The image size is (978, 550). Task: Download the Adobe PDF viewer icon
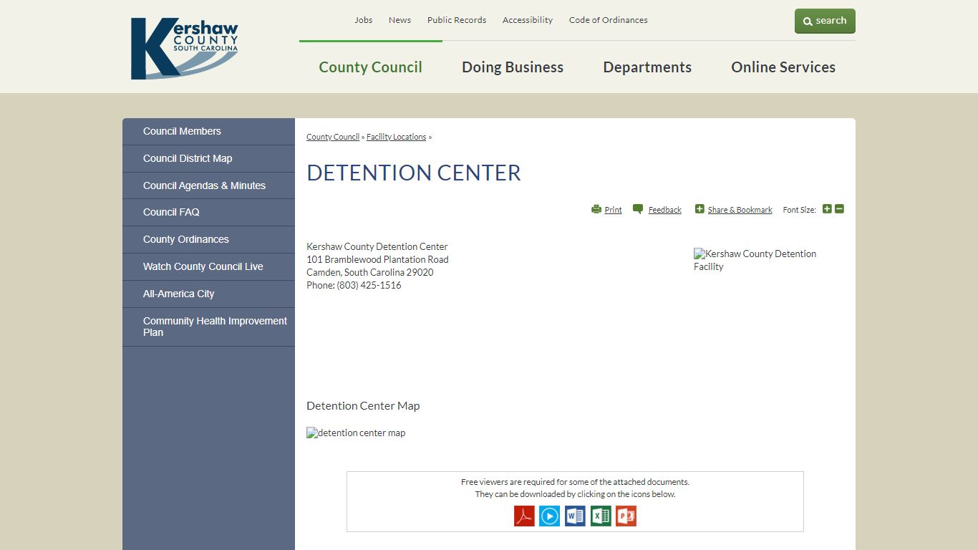[x=524, y=516]
